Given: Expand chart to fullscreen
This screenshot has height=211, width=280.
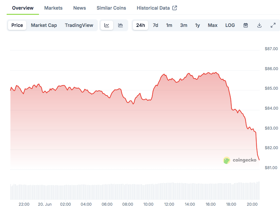Looking at the screenshot, I should pyautogui.click(x=273, y=25).
